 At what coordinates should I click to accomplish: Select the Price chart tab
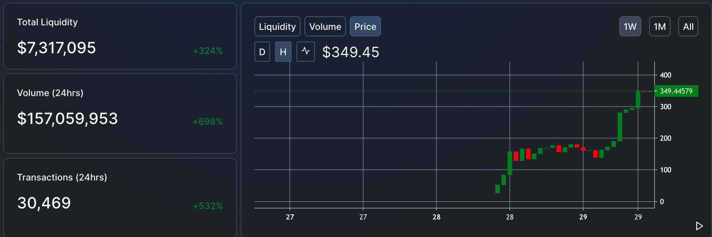click(365, 26)
